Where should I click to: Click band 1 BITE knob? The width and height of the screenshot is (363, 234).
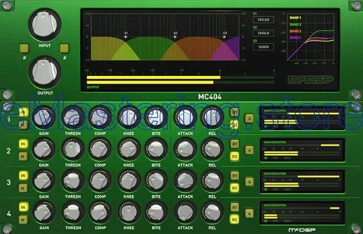[x=156, y=118]
